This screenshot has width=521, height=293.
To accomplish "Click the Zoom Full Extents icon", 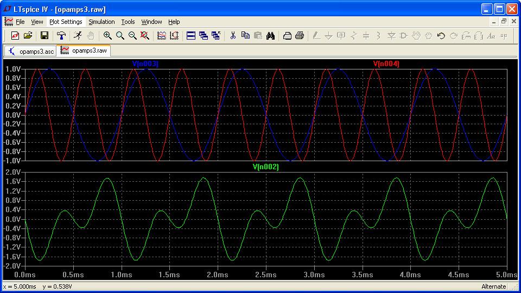I will click(x=144, y=36).
